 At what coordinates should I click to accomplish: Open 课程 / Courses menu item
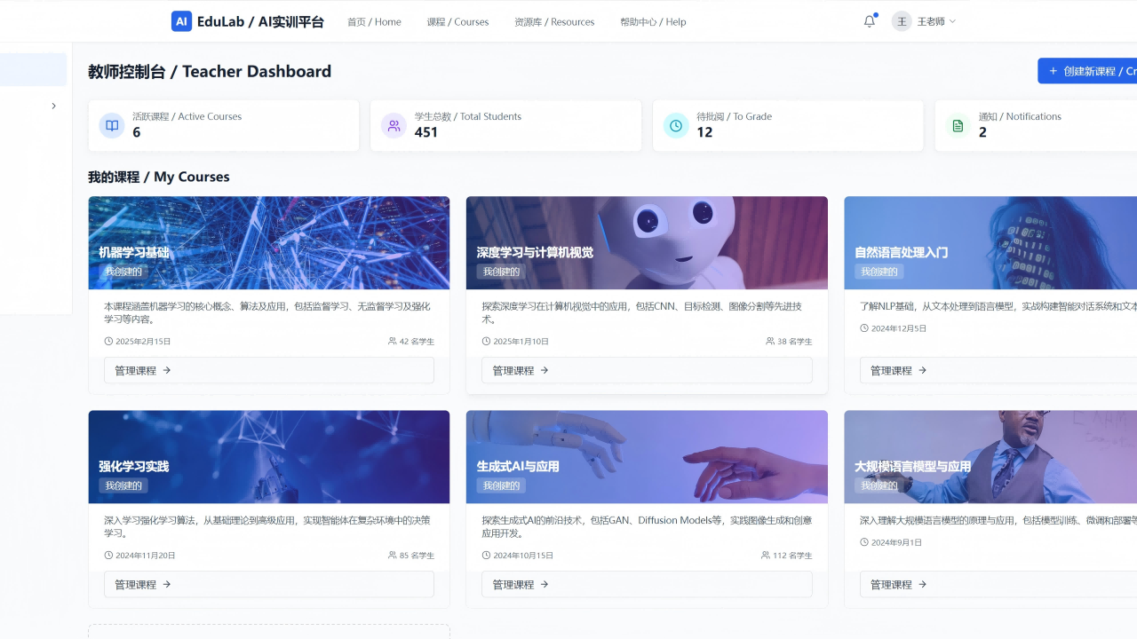tap(457, 21)
